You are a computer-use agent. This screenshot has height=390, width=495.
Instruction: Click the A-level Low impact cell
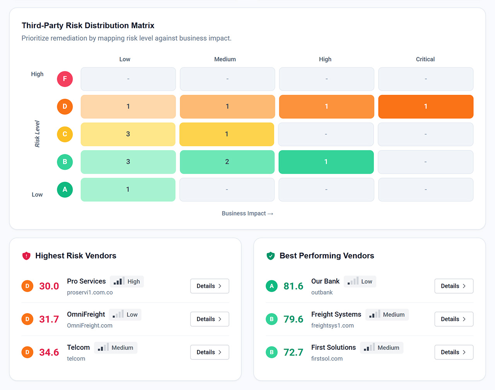click(128, 190)
